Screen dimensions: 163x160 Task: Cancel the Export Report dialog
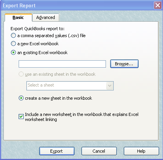click(x=99, y=151)
